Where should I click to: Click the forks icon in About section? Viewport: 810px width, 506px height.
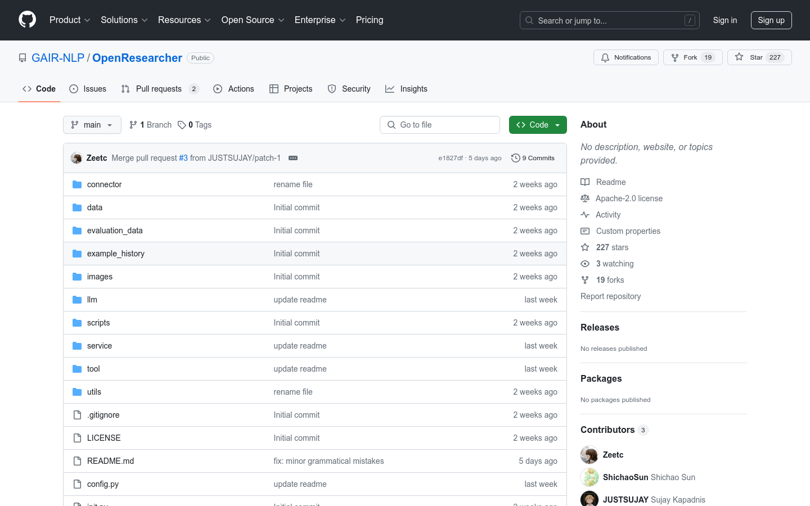(585, 280)
